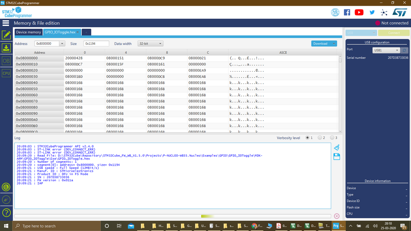This screenshot has height=231, width=411.
Task: Click the taskbar search box
Action: [56, 226]
